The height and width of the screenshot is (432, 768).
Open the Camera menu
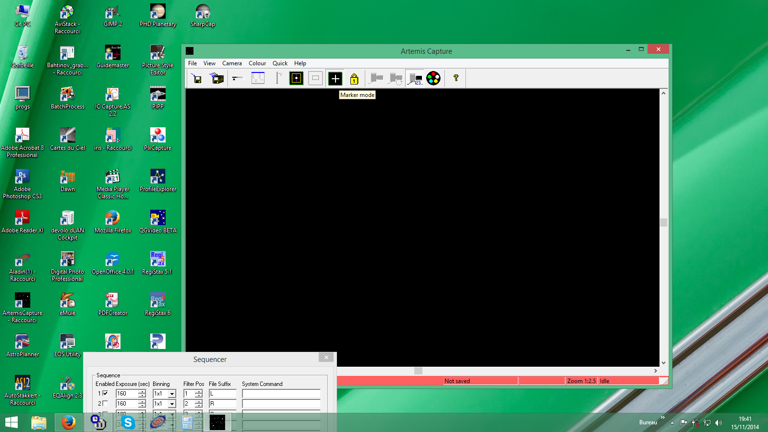[x=232, y=63]
